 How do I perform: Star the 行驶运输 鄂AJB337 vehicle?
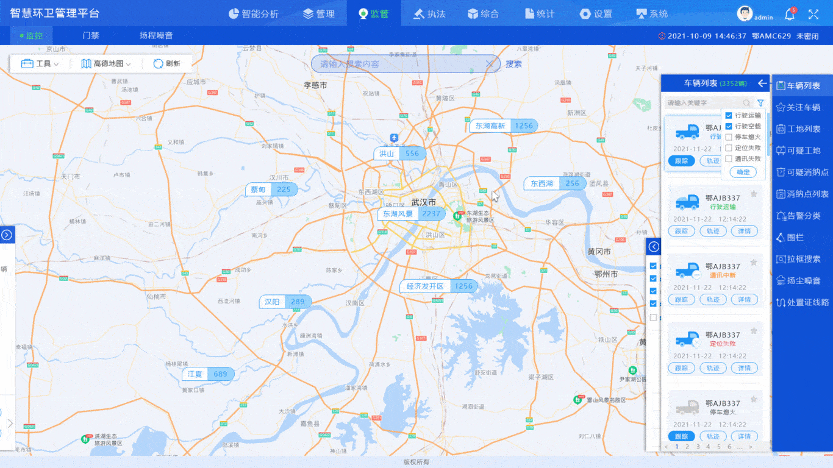[754, 194]
